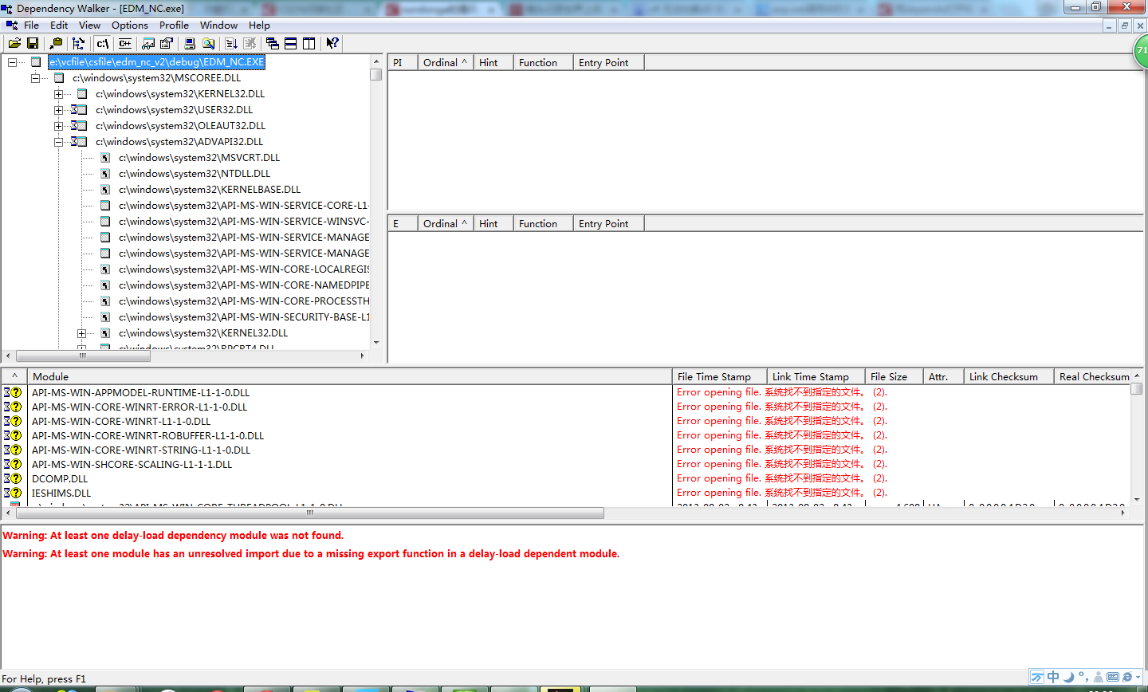1148x692 pixels.
Task: Collapse the EDM_NC.EXE root node
Action: tap(12, 62)
